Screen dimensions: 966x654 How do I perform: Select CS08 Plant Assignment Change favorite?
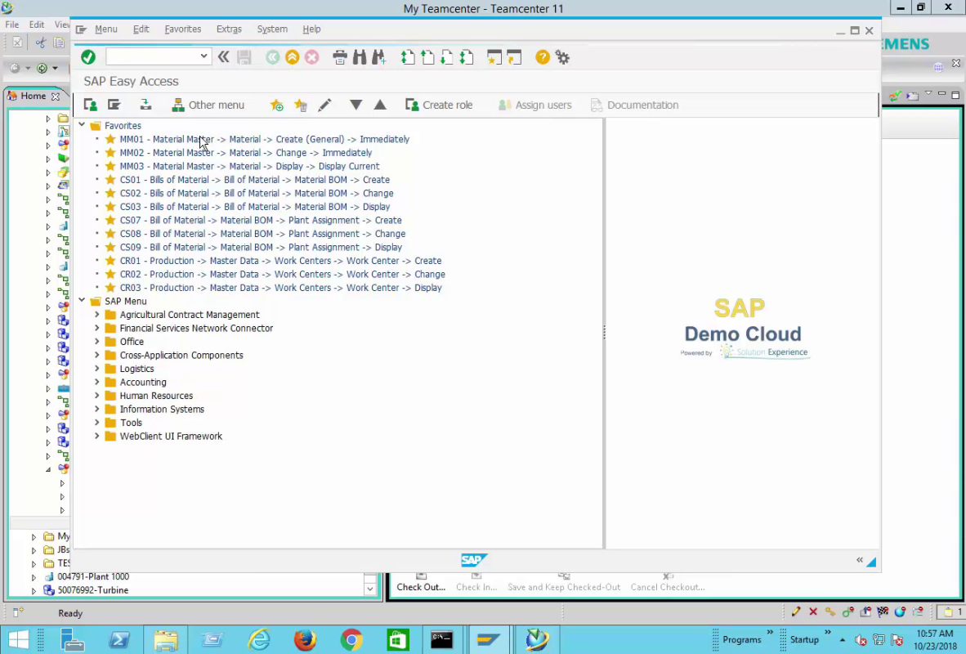(x=262, y=234)
